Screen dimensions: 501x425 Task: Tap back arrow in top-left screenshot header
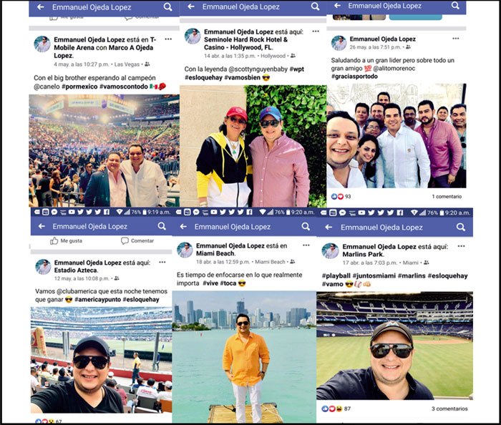(x=41, y=7)
